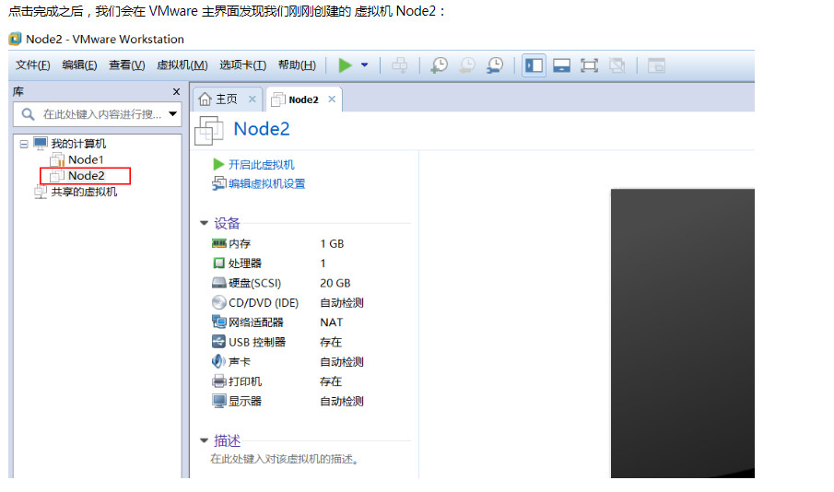Collapse the 设备 section
This screenshot has height=492, width=834.
(204, 223)
